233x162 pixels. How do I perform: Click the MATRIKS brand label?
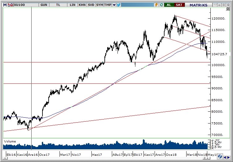[199, 5]
